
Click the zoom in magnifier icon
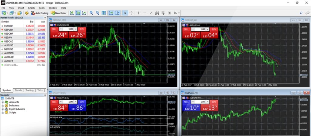pos(91,13)
